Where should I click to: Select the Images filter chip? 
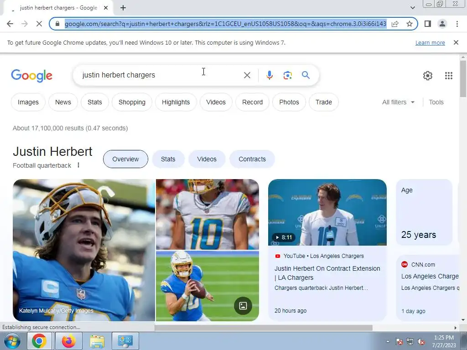click(x=28, y=102)
